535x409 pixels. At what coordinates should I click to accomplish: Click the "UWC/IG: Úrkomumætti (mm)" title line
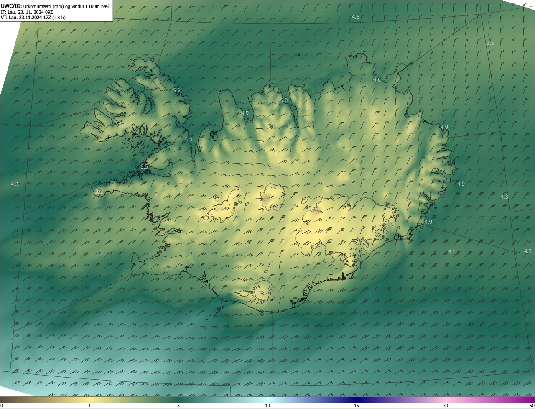(56, 6)
